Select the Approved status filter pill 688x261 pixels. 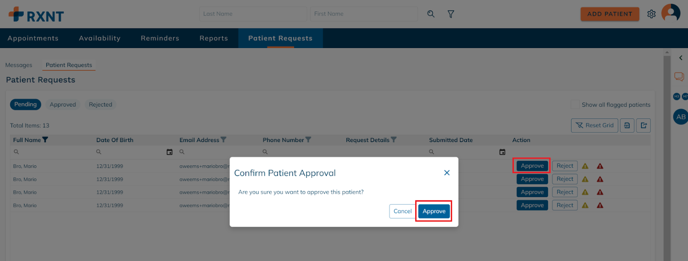tap(63, 105)
